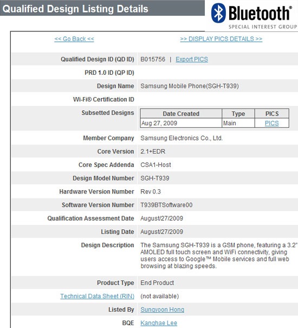Click core version value '2.1+EDR'
The image size is (298, 328).
point(153,151)
